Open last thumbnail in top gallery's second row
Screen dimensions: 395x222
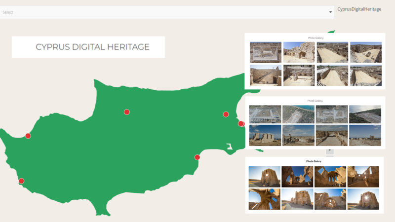pos(365,75)
